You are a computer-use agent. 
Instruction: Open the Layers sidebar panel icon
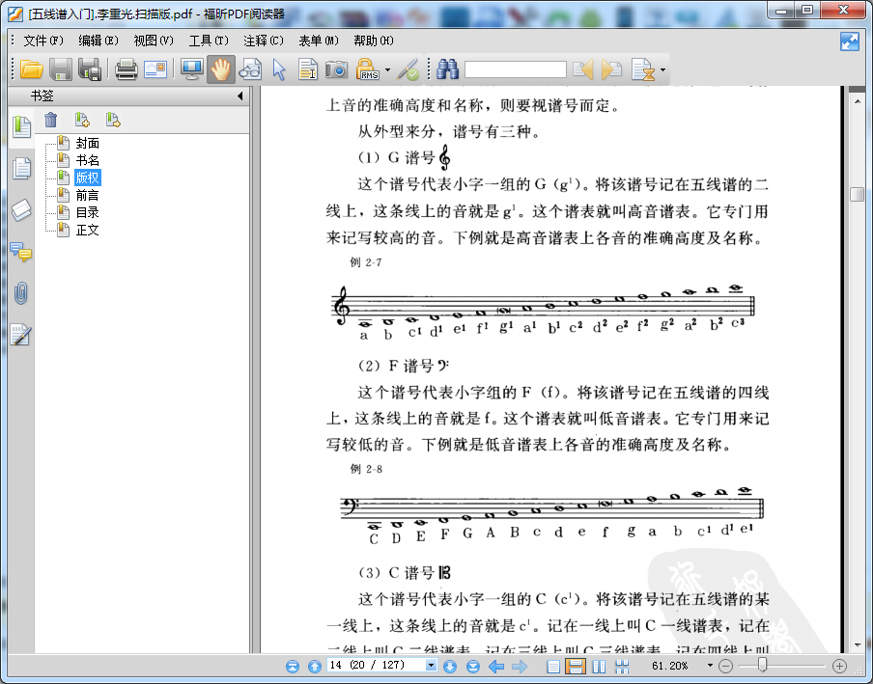(x=21, y=210)
